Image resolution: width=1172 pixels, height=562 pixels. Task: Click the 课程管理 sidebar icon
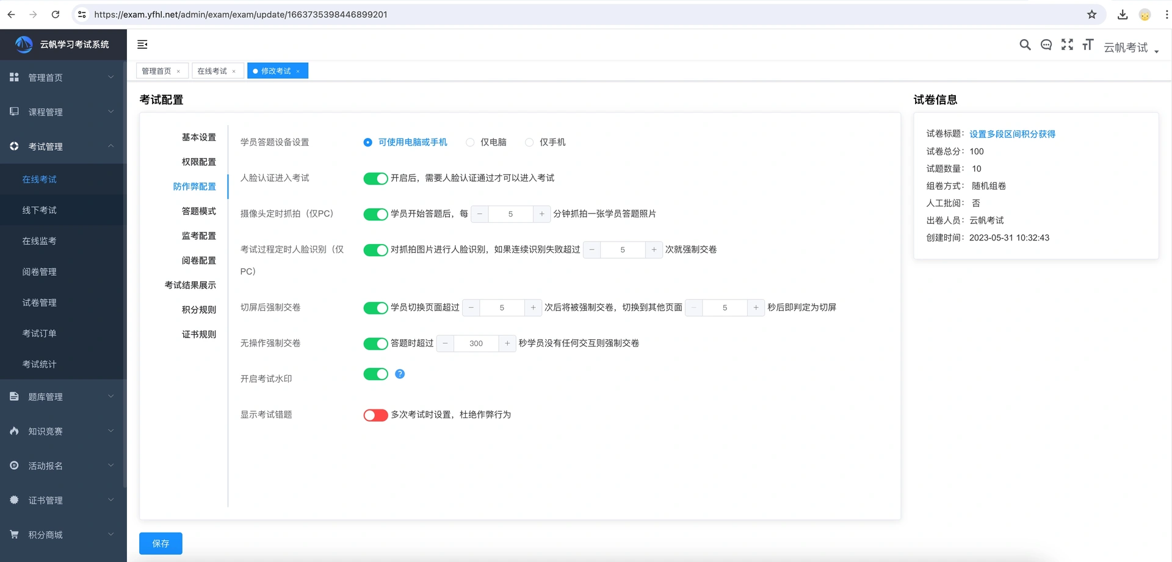point(14,112)
